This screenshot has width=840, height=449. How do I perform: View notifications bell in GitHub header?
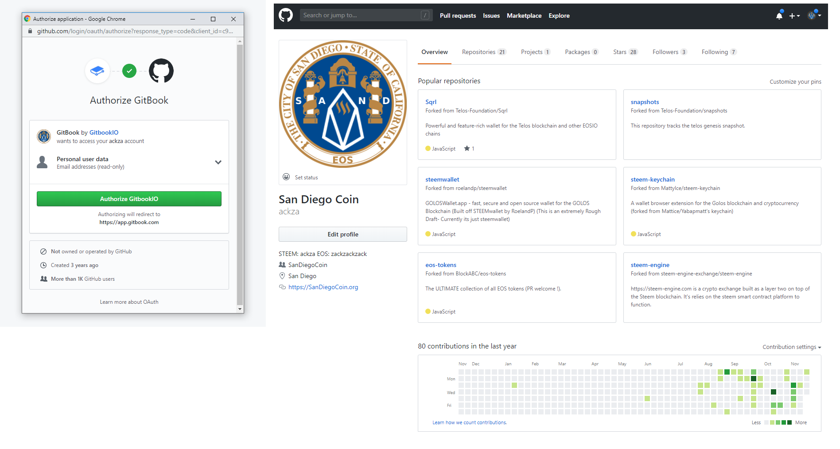(x=779, y=15)
